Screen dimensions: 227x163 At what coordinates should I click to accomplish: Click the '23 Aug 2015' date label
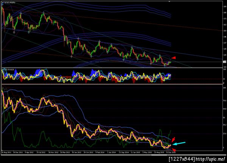point(159,152)
